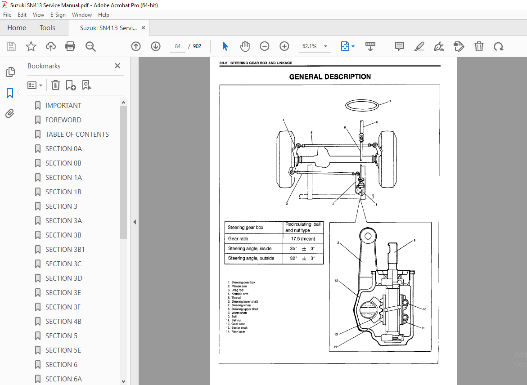
Task: Go to SECTION 3D bookmark
Action: pyautogui.click(x=63, y=278)
